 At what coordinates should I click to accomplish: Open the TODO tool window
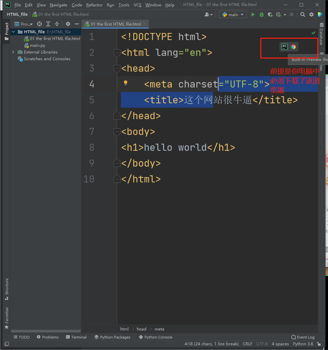coord(22,337)
